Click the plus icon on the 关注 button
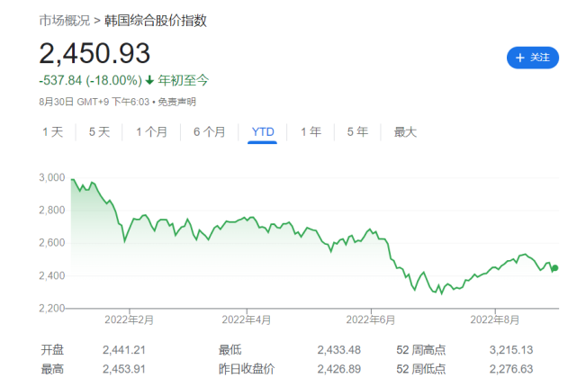The height and width of the screenshot is (387, 577). pyautogui.click(x=520, y=58)
